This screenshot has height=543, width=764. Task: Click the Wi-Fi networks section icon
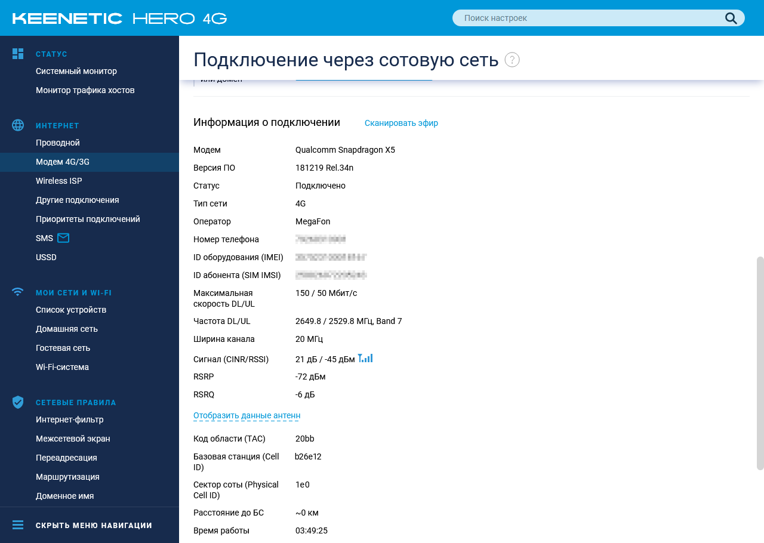click(x=18, y=292)
